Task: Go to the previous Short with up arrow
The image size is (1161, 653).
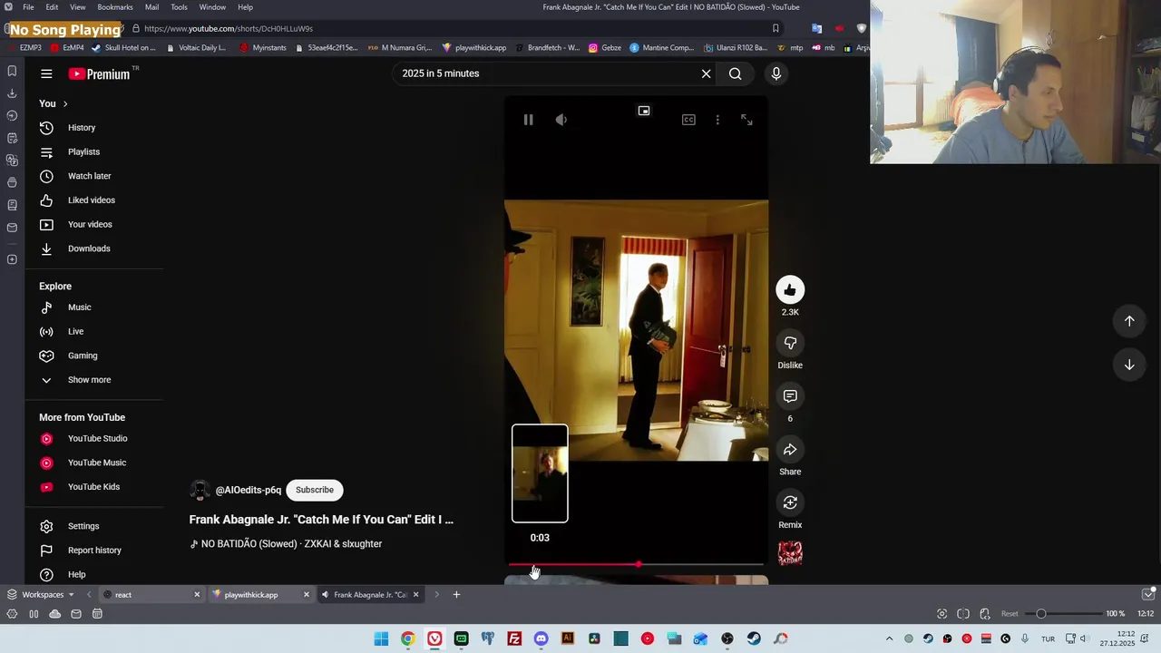Action: (x=1129, y=321)
